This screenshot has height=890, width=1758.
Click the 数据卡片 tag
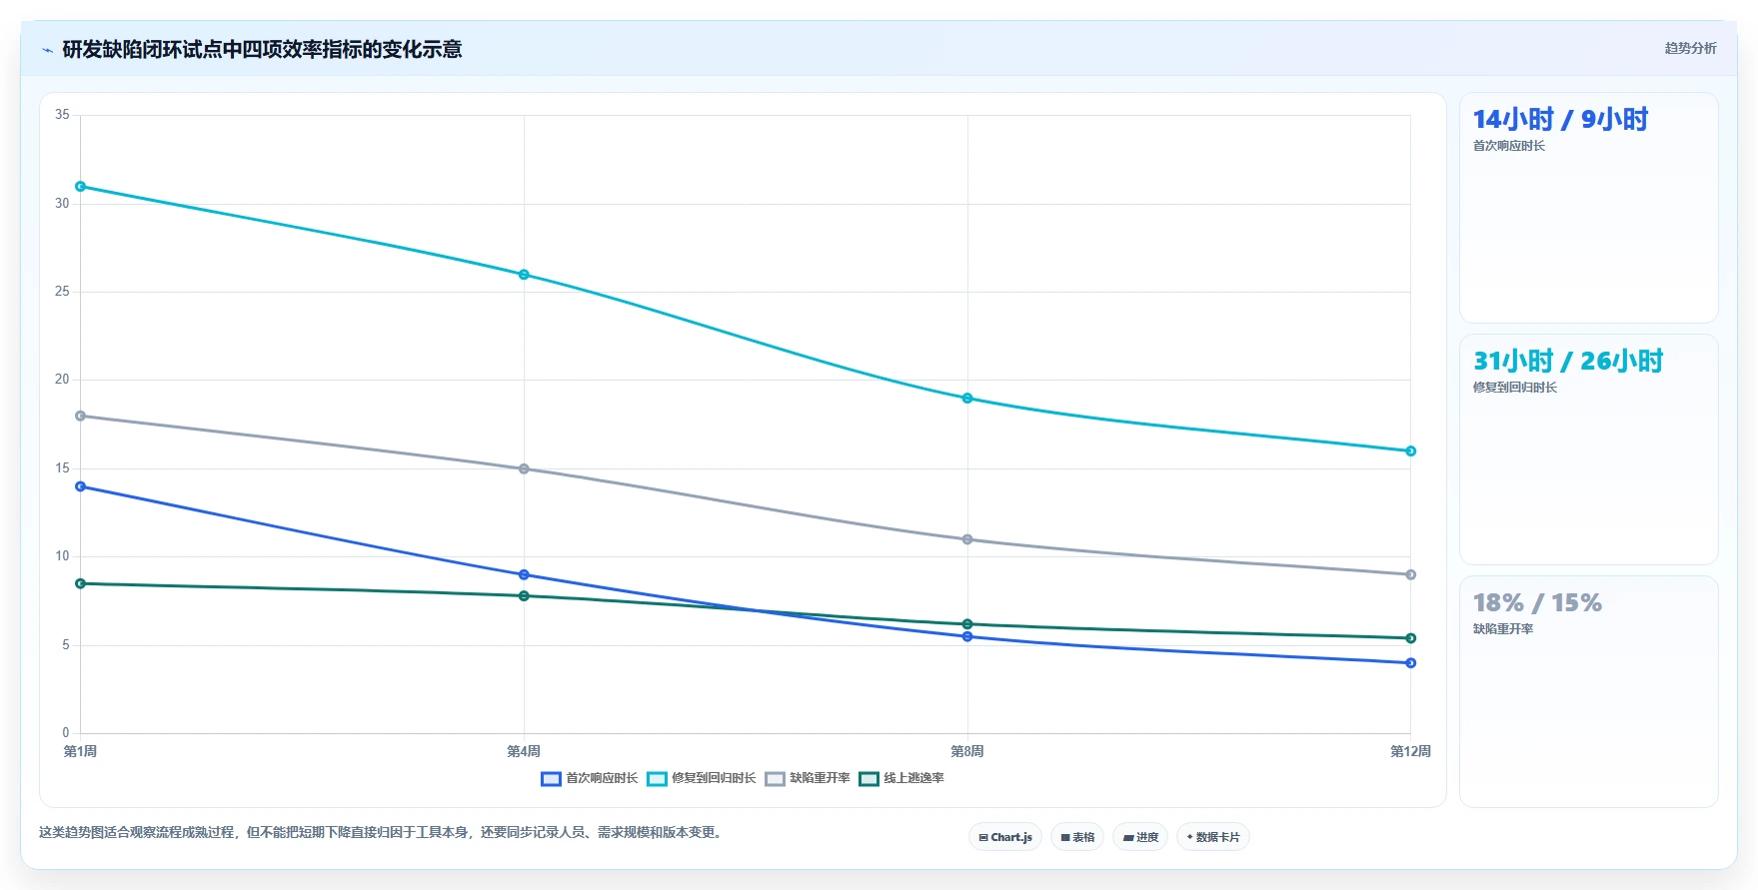pyautogui.click(x=1213, y=837)
